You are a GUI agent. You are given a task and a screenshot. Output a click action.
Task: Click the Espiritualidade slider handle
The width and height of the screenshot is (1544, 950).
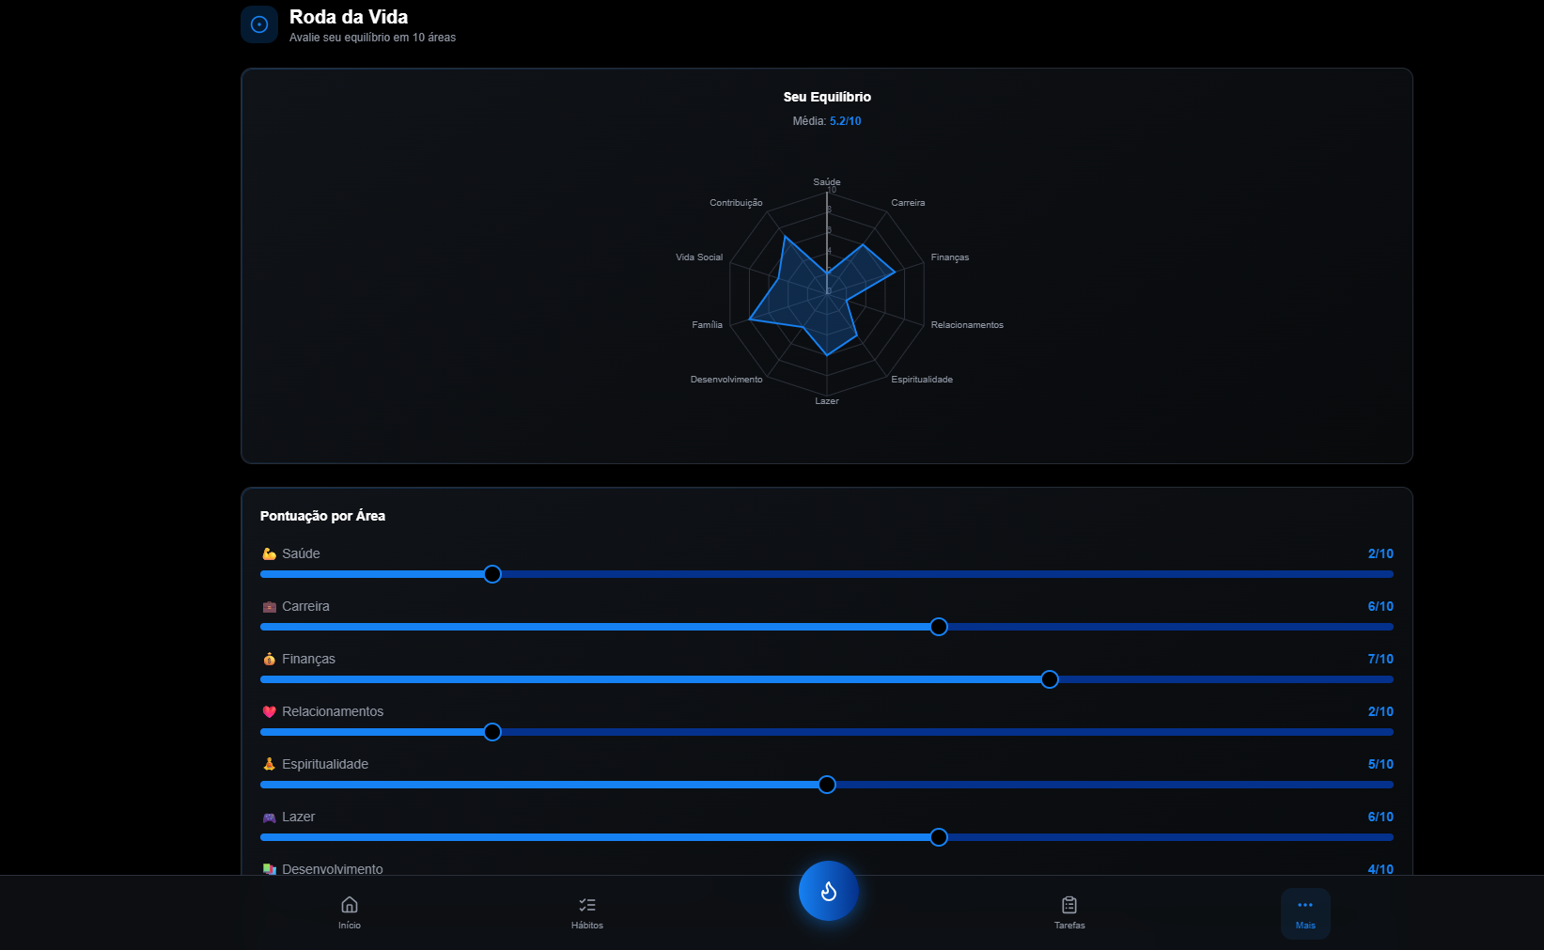pos(827,785)
